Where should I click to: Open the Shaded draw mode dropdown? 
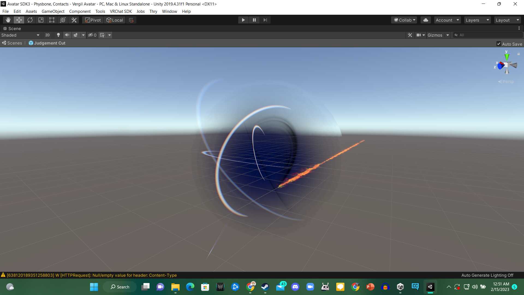[20, 35]
